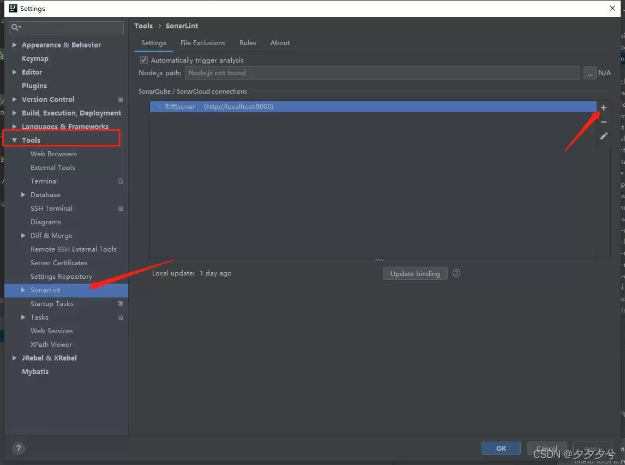Select Keymap in settings tree
625x465 pixels.
point(35,58)
